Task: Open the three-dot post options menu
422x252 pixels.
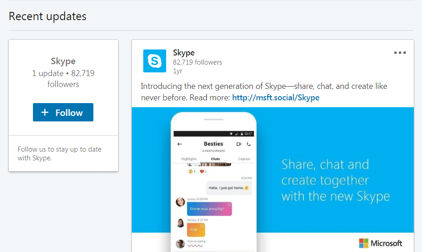Action: tap(400, 53)
